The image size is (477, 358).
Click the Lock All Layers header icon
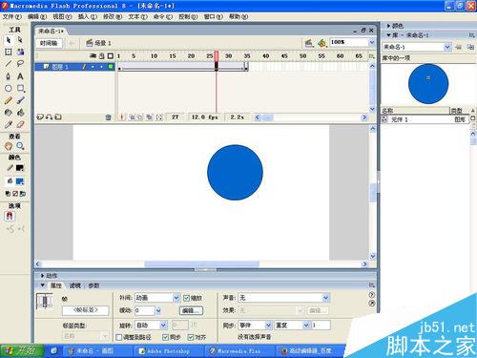click(102, 56)
